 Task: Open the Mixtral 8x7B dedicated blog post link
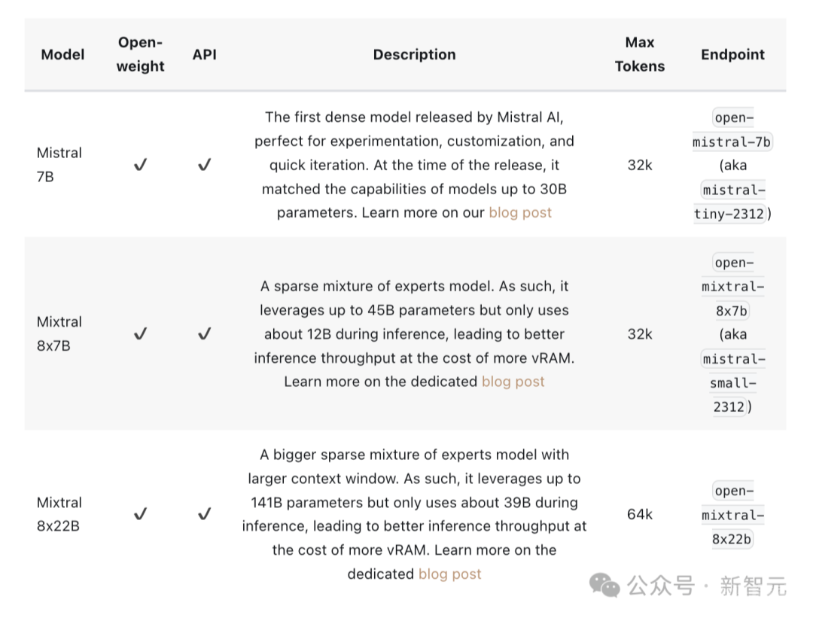tap(513, 382)
